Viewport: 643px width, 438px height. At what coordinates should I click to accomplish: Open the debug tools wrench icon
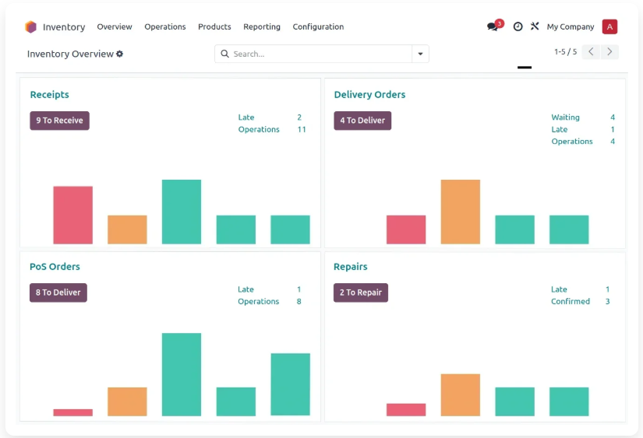pyautogui.click(x=535, y=26)
